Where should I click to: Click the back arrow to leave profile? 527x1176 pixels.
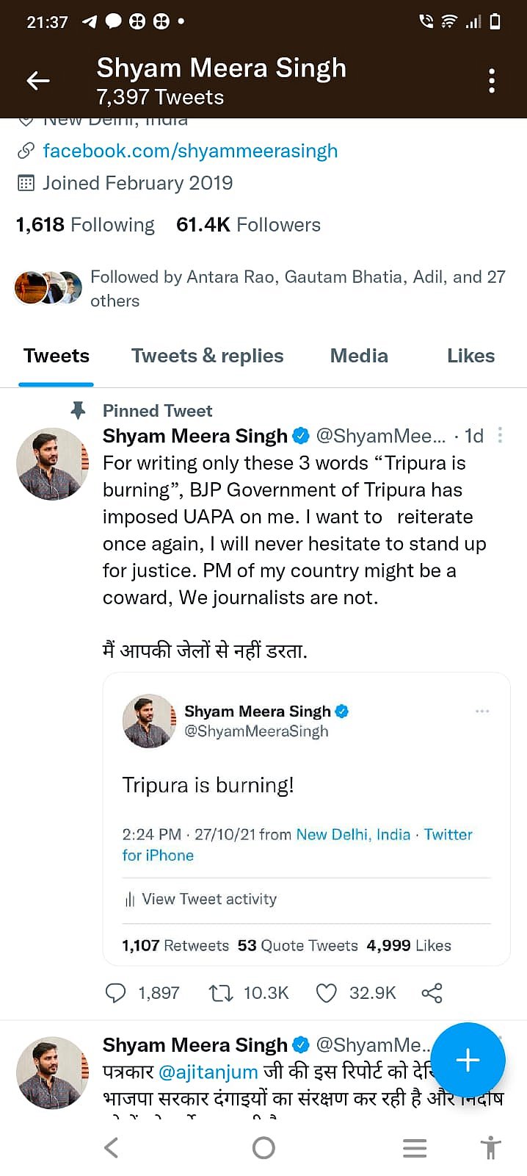[38, 81]
